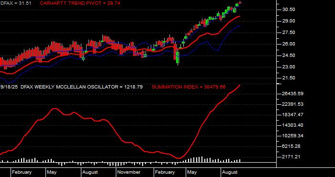Click the first February label on time axis

22,172
